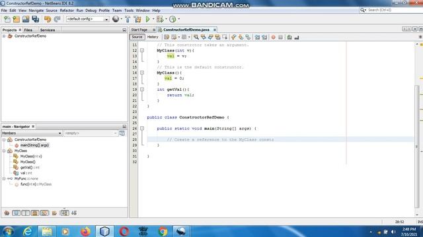Click the Debug Project icon

coord(160,19)
